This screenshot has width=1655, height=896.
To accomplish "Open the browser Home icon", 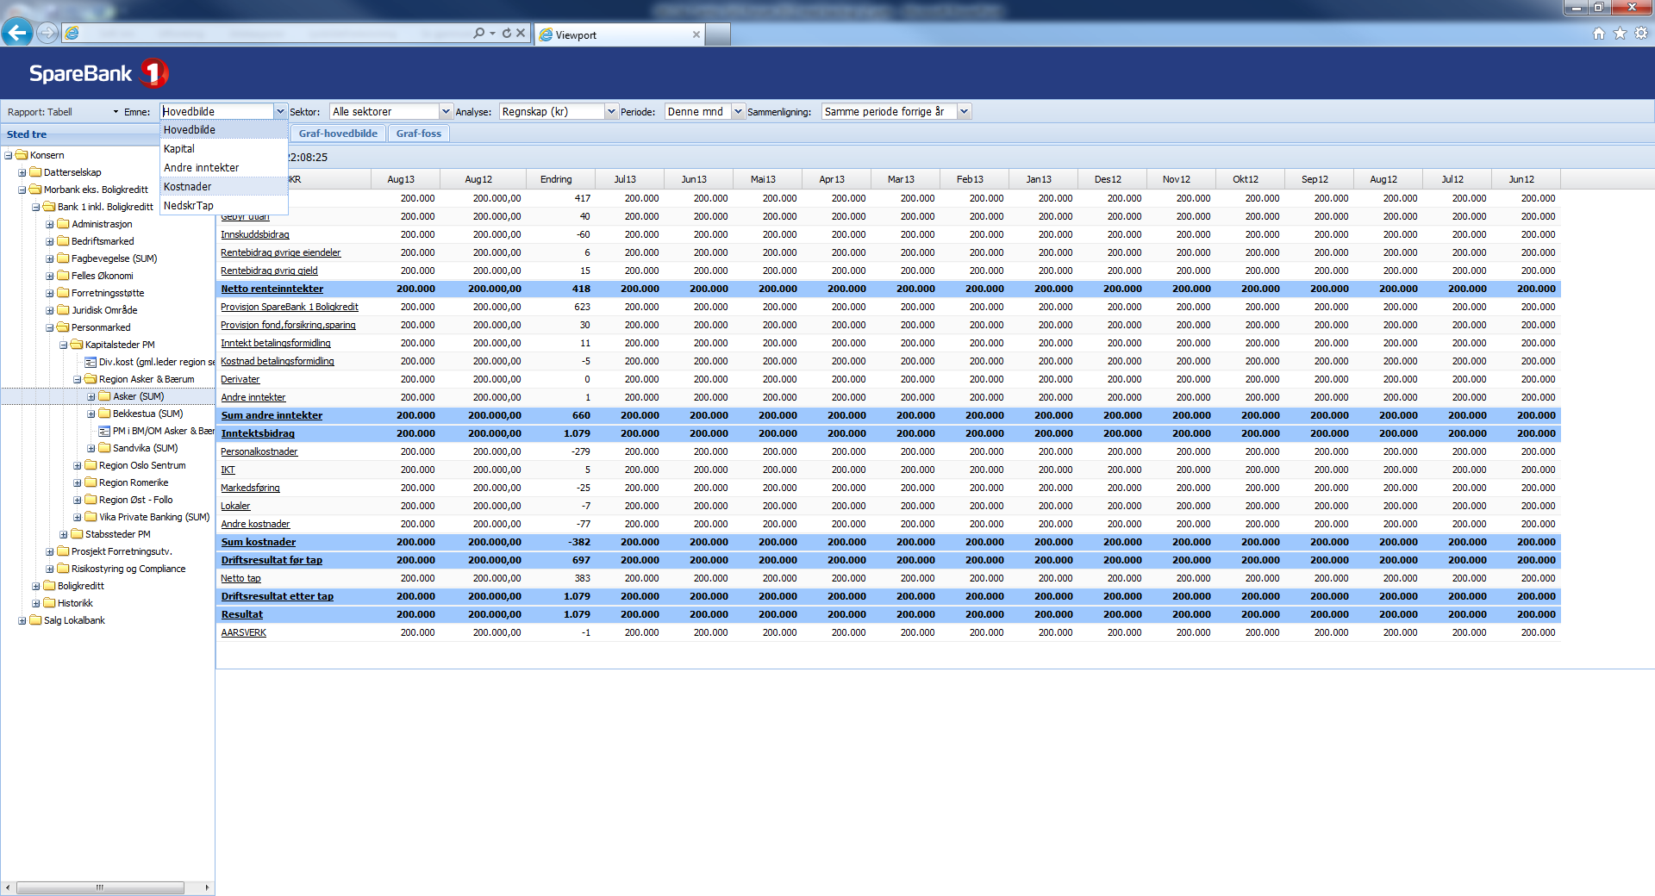I will pyautogui.click(x=1599, y=33).
